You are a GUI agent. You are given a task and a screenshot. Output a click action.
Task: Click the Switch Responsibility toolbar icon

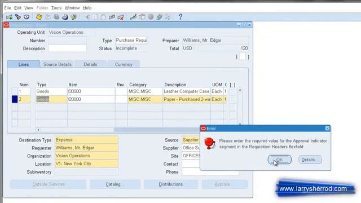coord(56,17)
